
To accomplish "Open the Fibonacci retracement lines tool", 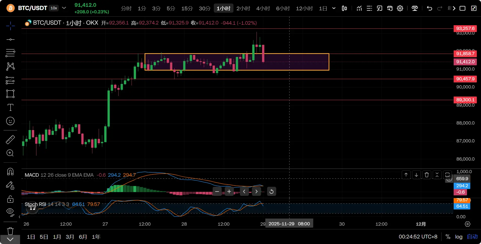I will pos(10,53).
